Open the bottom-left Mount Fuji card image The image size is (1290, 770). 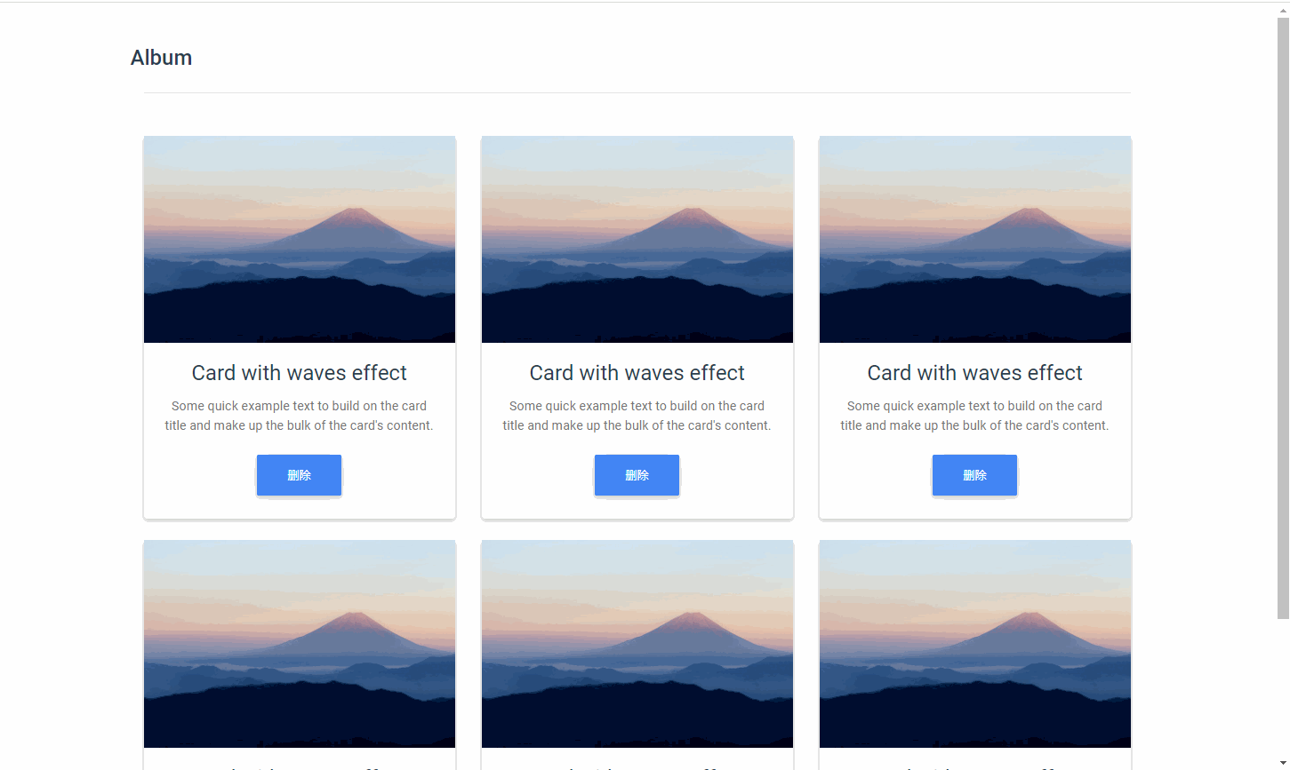[300, 644]
